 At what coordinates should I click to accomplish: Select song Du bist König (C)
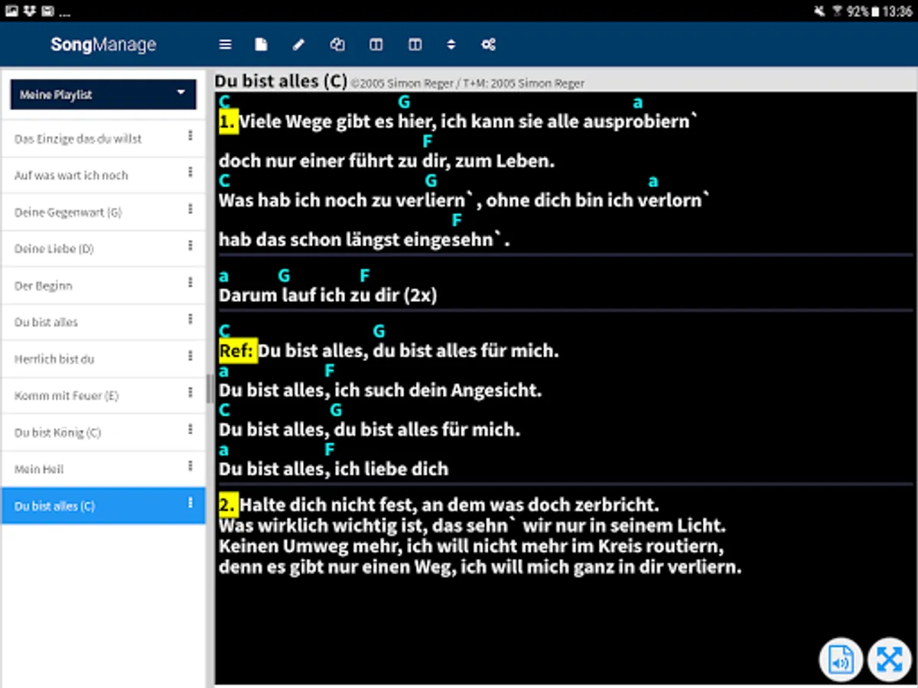tap(103, 433)
